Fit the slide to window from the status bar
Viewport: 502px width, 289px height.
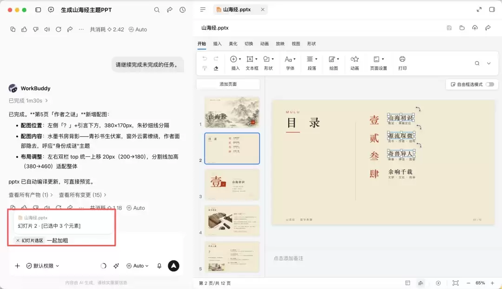coord(456,283)
